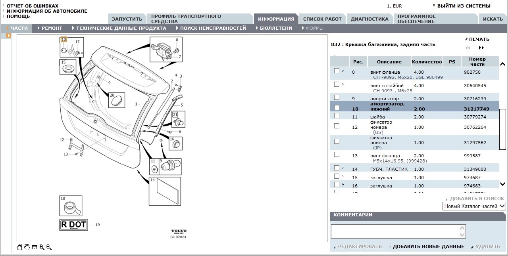The width and height of the screenshot is (508, 256).
Task: Go to next parts page with the double arrow
Action: click(481, 48)
